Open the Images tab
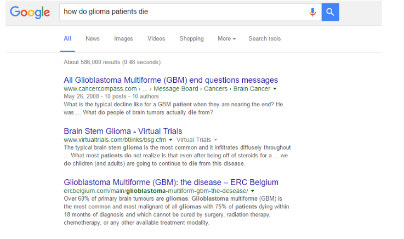The height and width of the screenshot is (239, 404). pyautogui.click(x=123, y=39)
